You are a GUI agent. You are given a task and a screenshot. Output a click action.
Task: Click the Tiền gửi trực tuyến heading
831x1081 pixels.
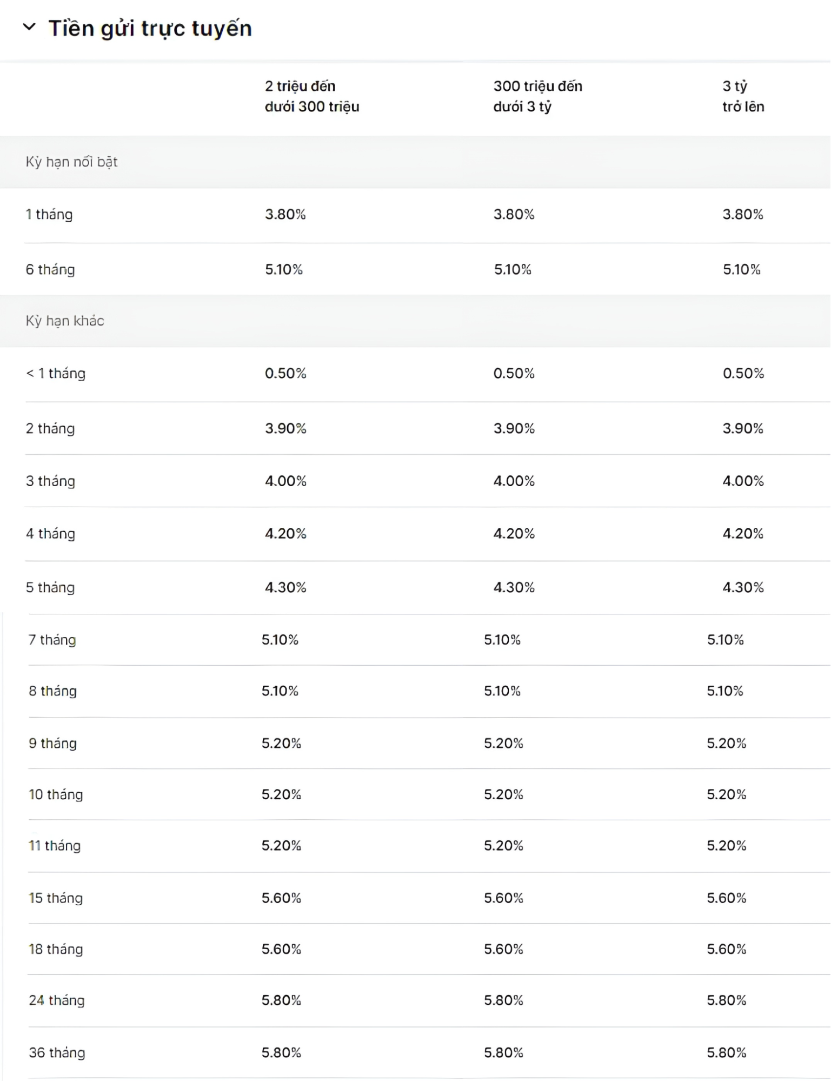click(x=150, y=29)
